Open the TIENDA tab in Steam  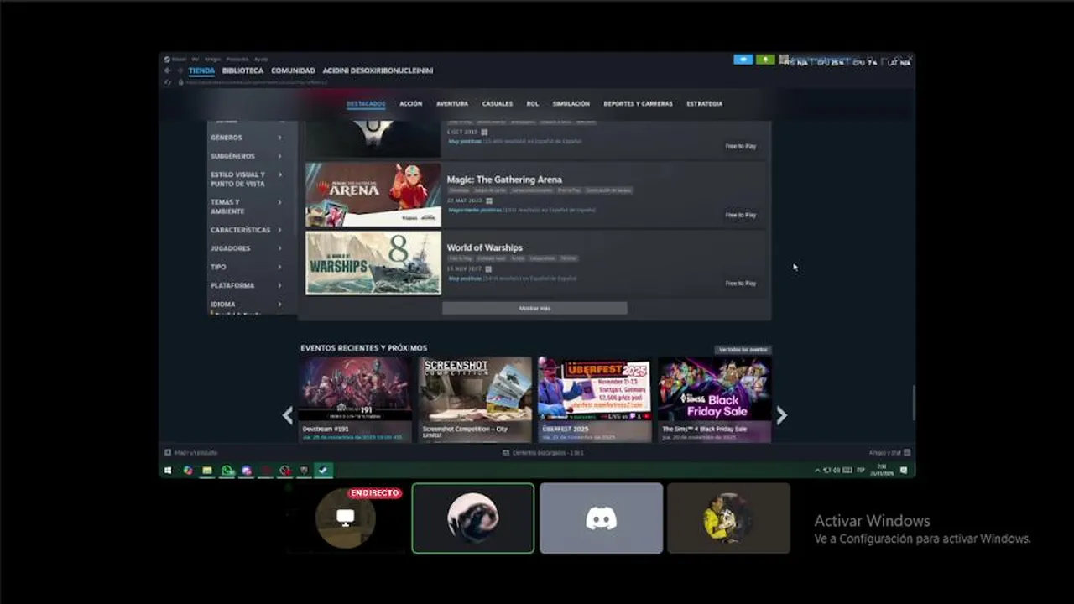click(x=201, y=70)
